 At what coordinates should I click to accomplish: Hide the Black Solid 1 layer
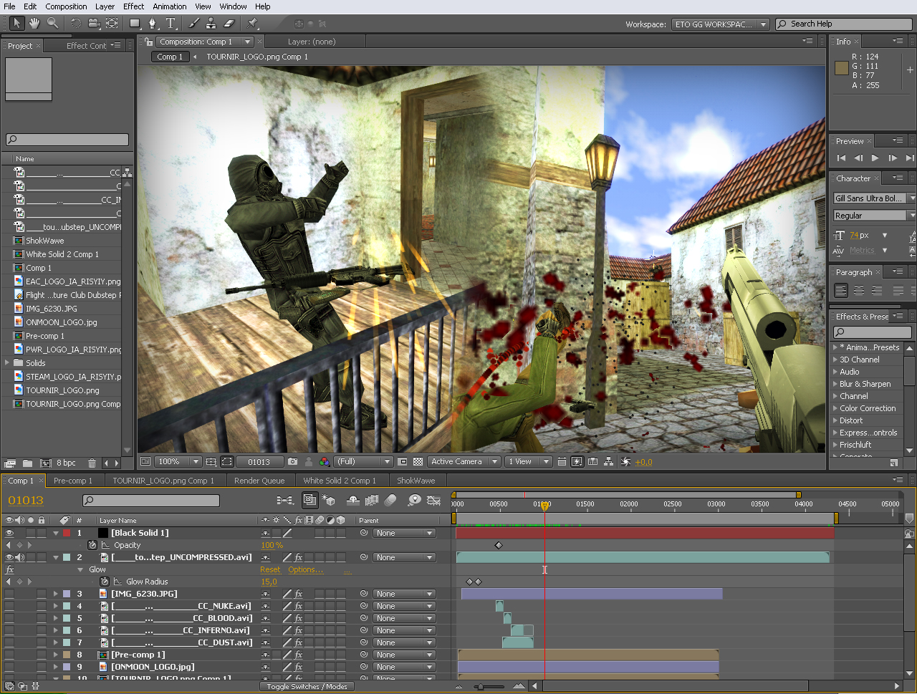click(9, 533)
